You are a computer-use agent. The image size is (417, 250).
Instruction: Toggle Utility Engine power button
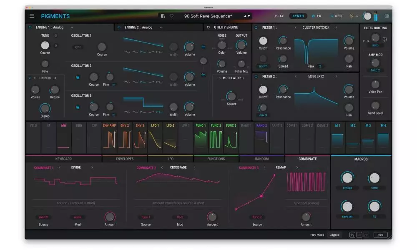tap(208, 27)
